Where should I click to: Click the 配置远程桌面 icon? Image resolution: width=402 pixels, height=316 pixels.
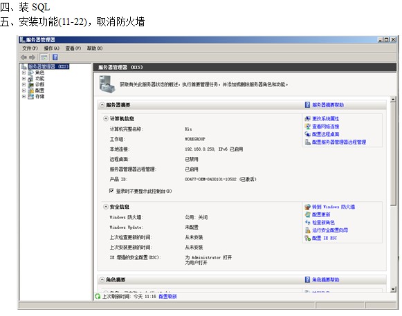(x=308, y=134)
